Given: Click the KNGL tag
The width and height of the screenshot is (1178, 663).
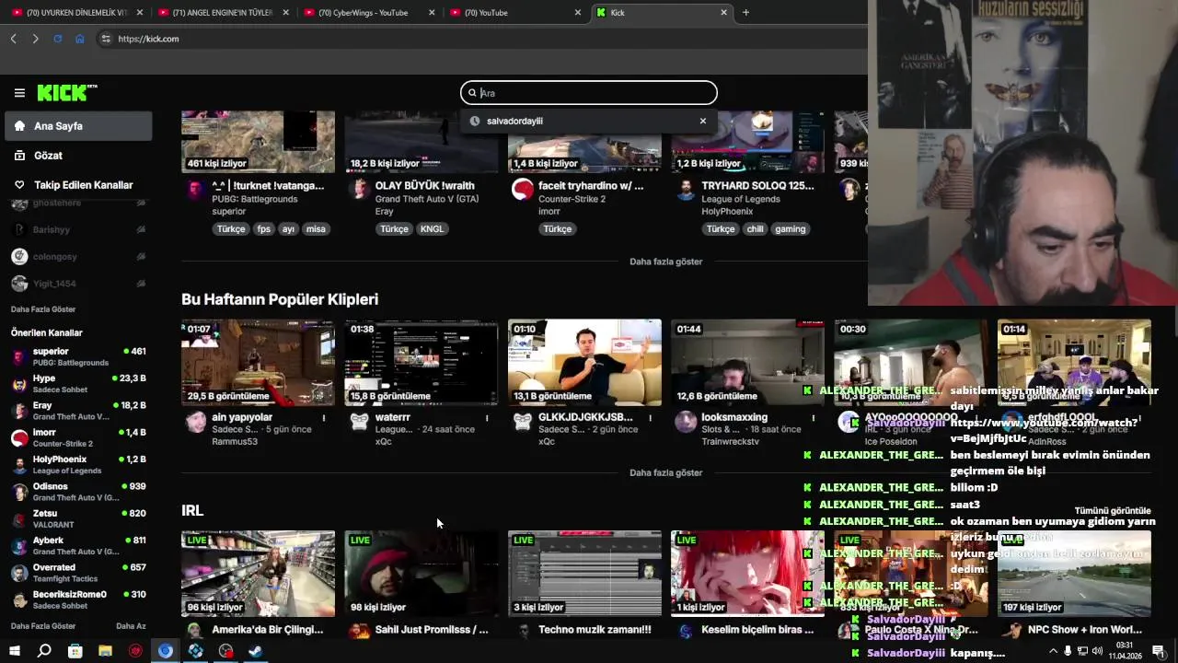Looking at the screenshot, I should click(432, 229).
